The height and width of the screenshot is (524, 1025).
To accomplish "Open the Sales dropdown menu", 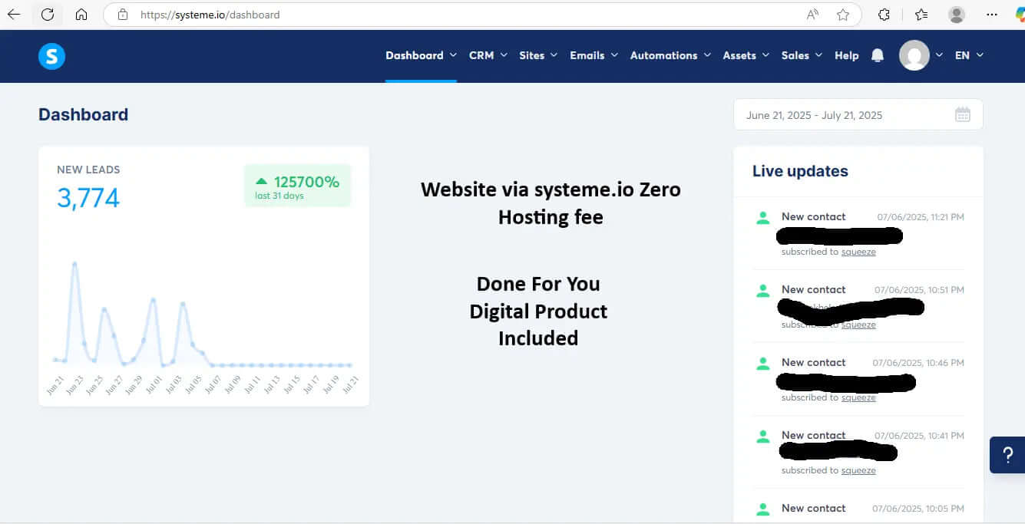I will click(x=796, y=55).
